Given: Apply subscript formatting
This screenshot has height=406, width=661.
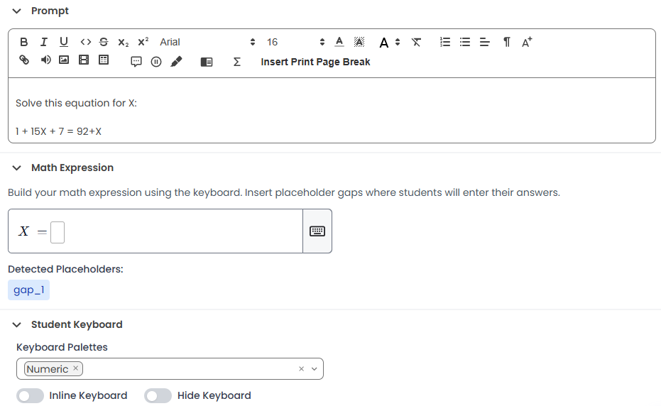Looking at the screenshot, I should click(x=123, y=43).
